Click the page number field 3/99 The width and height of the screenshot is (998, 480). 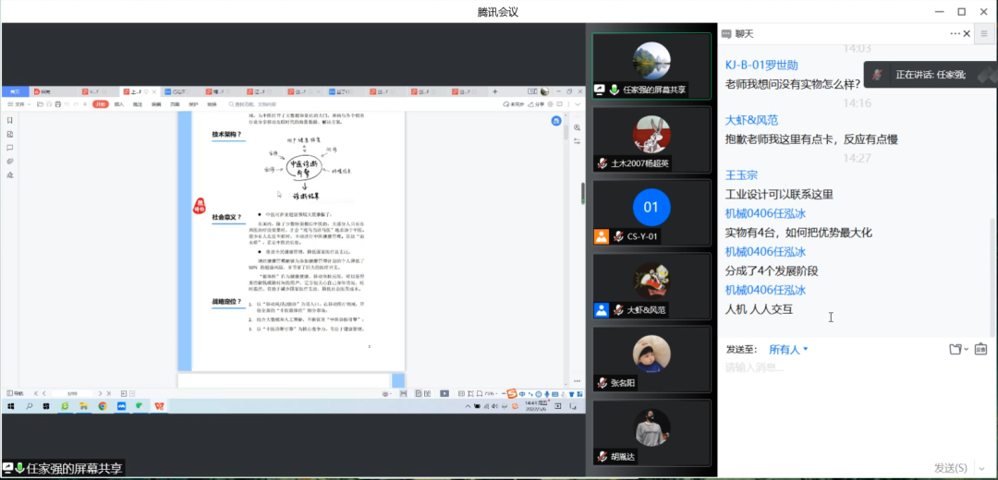click(72, 393)
